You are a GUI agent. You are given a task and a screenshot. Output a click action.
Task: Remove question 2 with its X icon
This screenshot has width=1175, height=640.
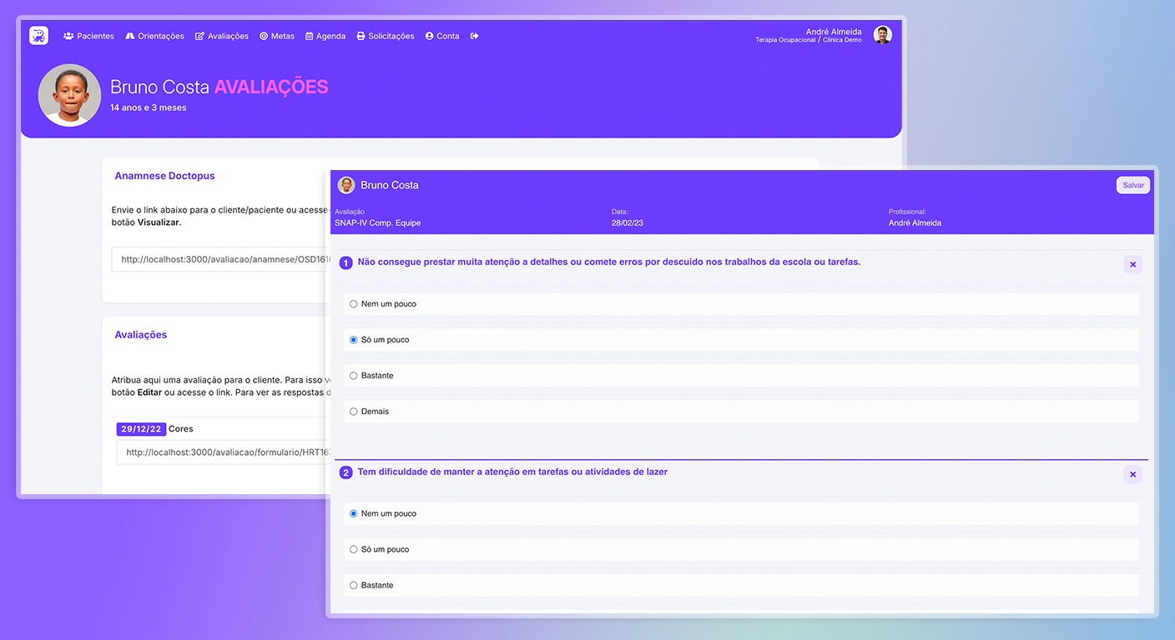1132,475
